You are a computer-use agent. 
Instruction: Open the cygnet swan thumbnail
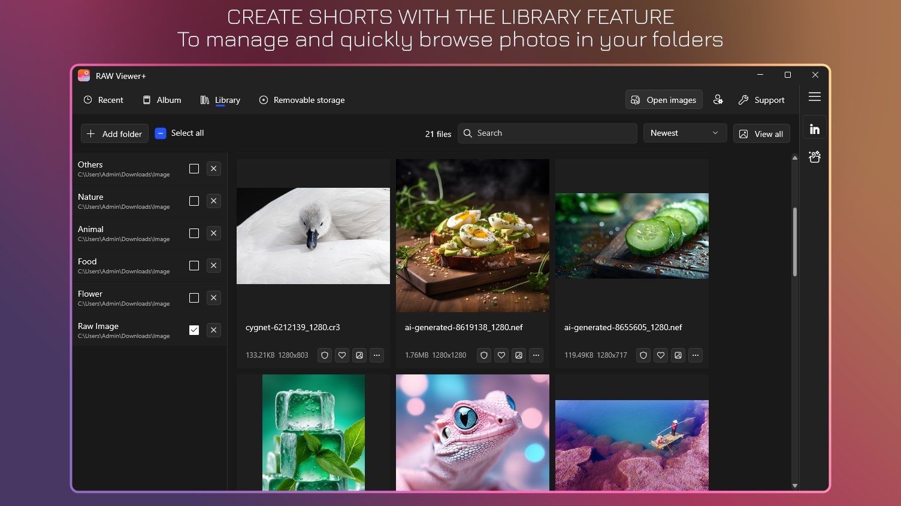point(313,236)
